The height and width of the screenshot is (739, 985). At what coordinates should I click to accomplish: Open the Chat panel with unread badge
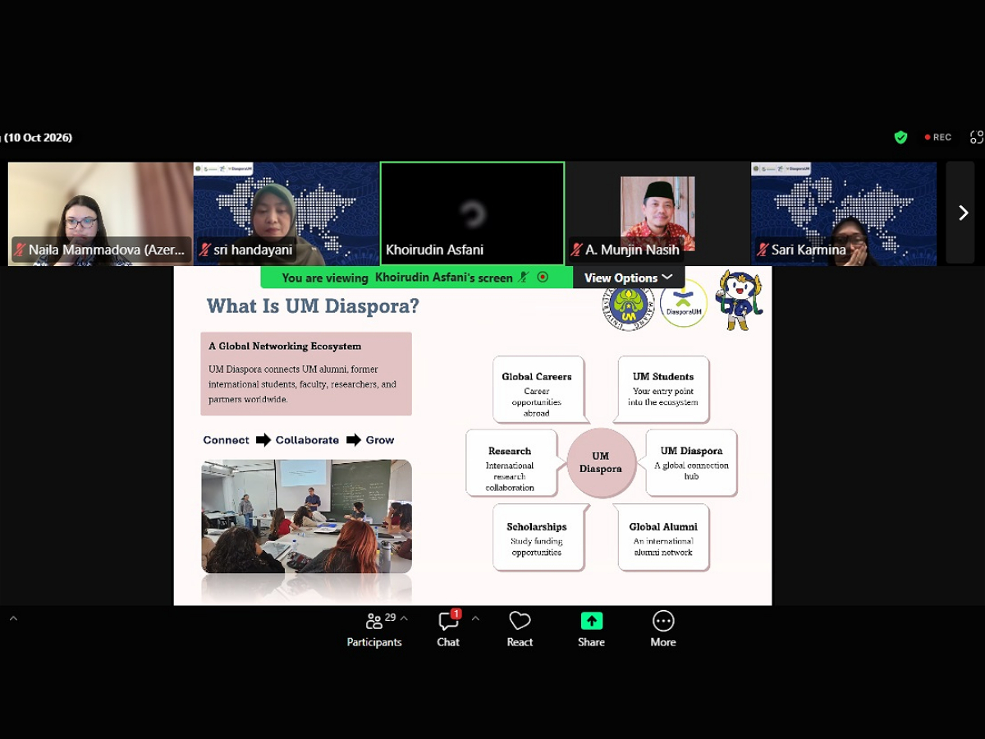click(x=448, y=630)
